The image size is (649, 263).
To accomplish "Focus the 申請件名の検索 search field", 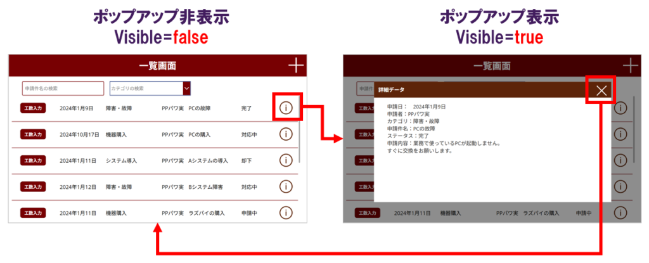I will (63, 88).
